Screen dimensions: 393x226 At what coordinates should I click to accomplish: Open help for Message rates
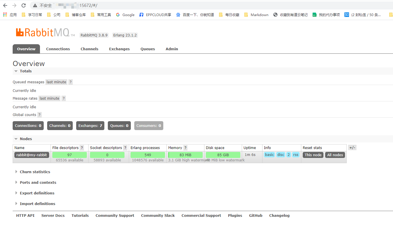(64, 98)
